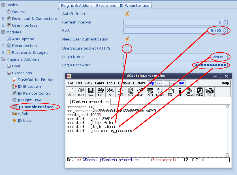Screen dimensions: 237x175
Task: Click the Bot navigation link
Action: click(182, 83)
